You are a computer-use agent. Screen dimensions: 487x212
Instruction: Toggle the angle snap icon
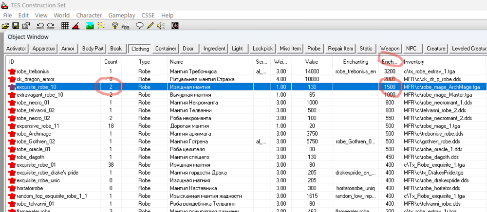pyautogui.click(x=75, y=25)
